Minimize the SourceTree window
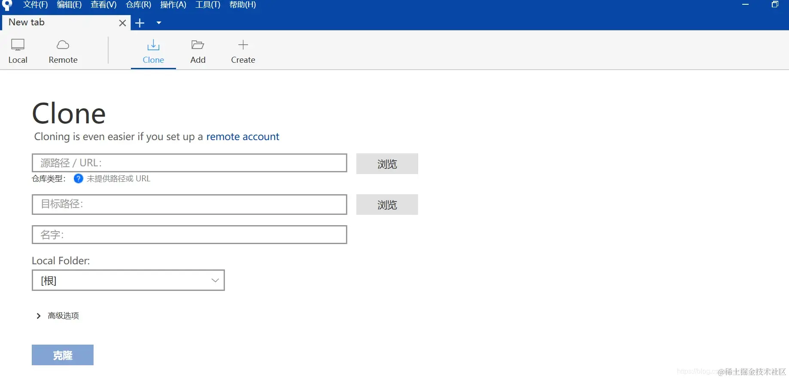789x379 pixels. (x=745, y=5)
